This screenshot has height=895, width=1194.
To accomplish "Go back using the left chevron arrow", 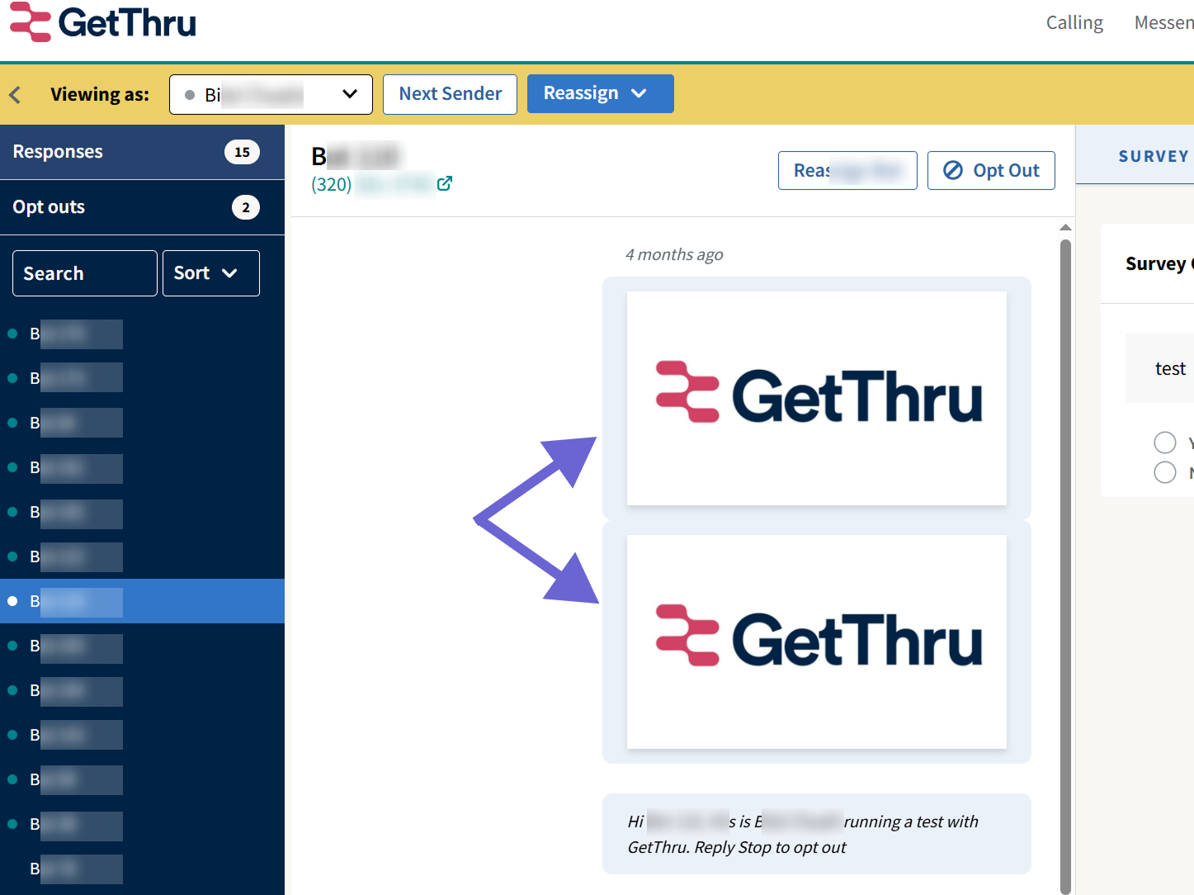I will tap(15, 95).
